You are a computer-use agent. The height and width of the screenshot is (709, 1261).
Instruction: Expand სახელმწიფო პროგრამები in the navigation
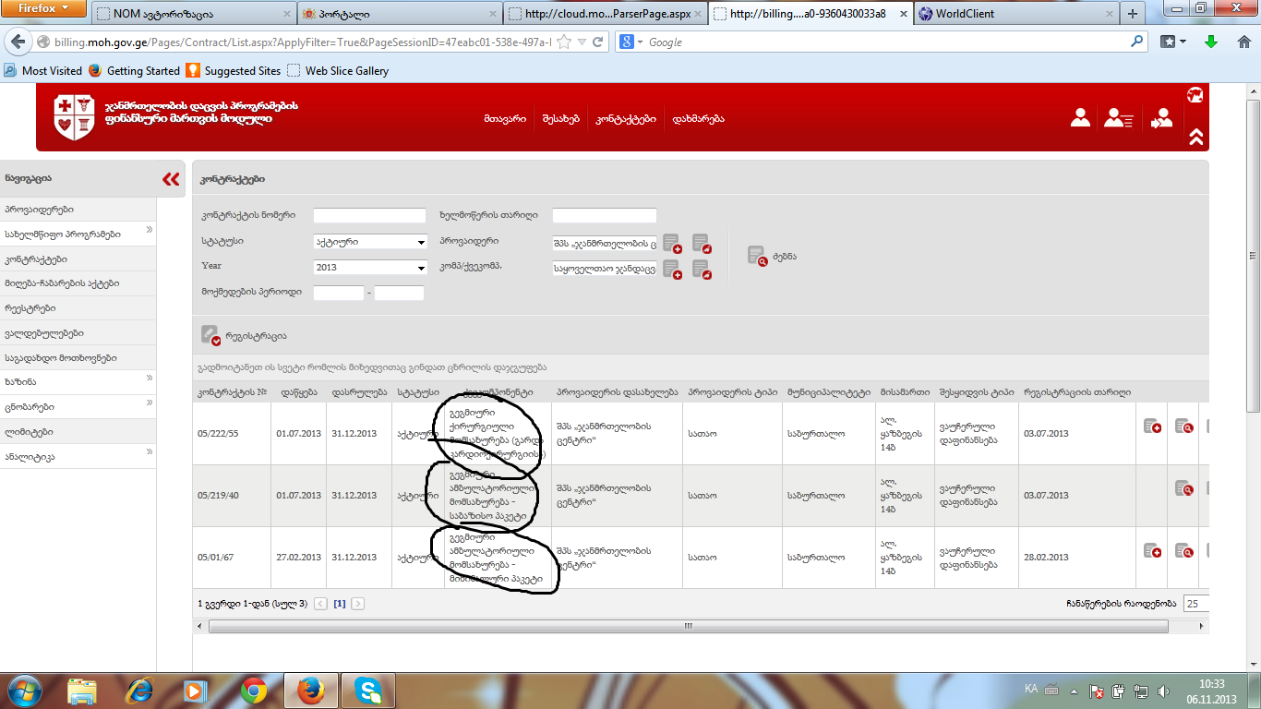pos(149,231)
